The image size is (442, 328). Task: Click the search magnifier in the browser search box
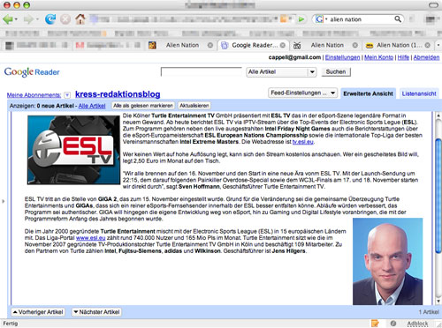click(398, 19)
